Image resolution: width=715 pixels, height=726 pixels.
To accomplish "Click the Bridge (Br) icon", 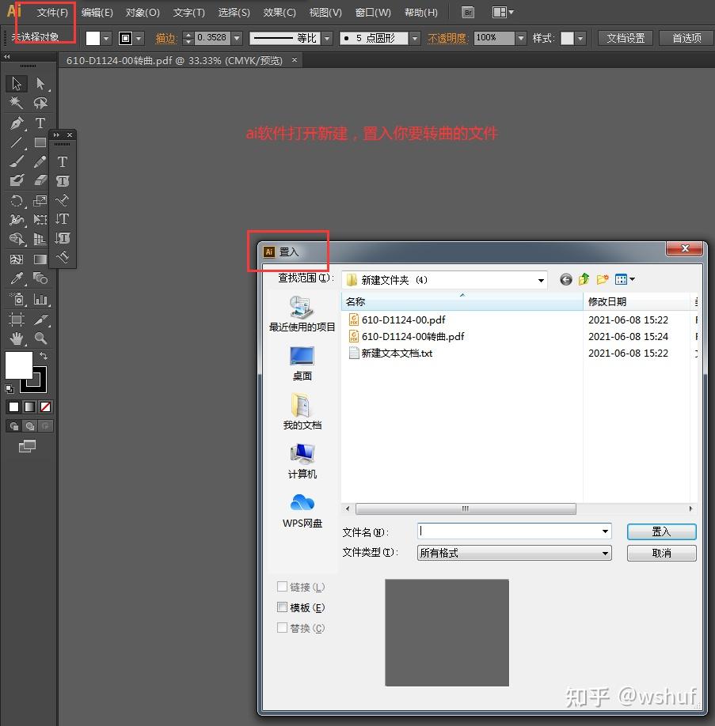I will tap(468, 13).
